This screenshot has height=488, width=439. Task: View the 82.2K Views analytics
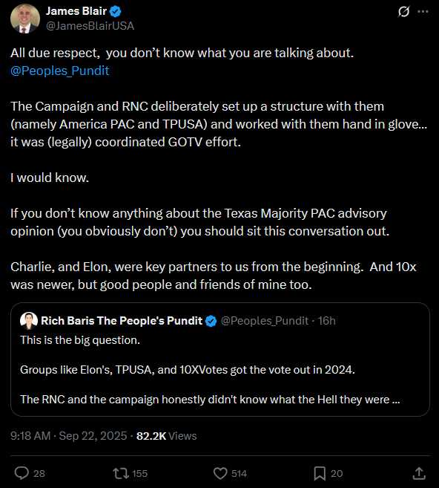click(x=167, y=436)
